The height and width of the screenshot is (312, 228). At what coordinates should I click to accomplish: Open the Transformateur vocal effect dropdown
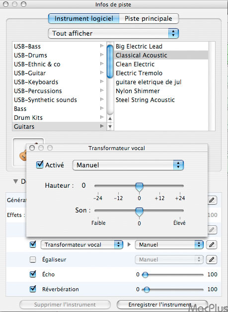coord(81,245)
